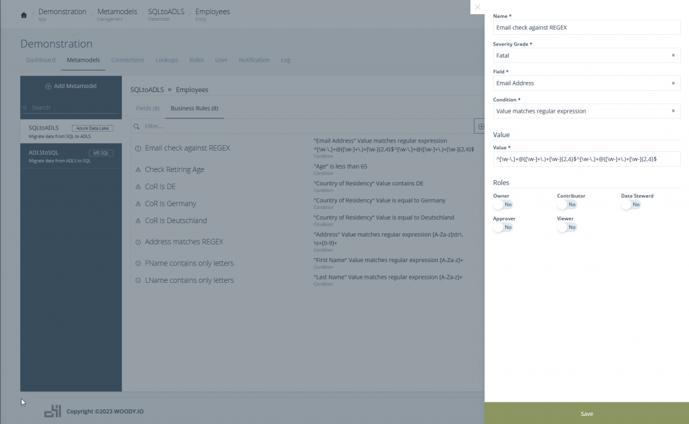
Task: Click the icon beside Address matches REGEX
Action: click(x=138, y=242)
